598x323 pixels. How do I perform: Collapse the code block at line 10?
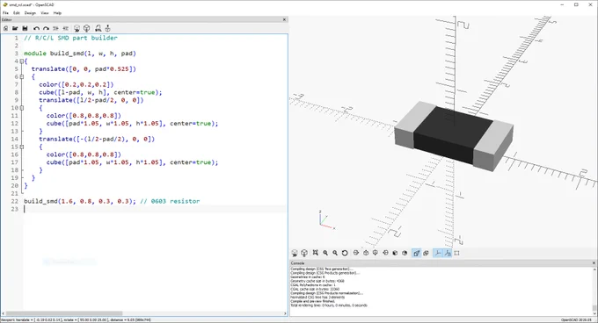click(22, 108)
